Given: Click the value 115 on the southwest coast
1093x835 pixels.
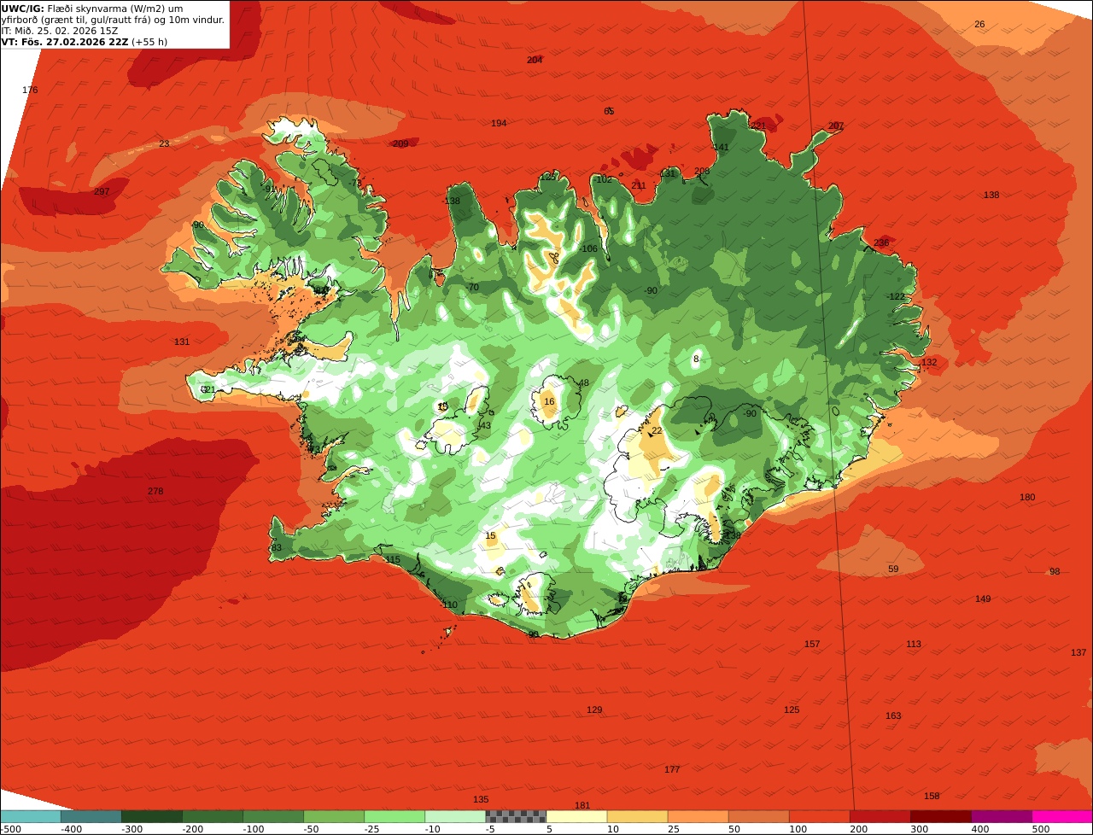Looking at the screenshot, I should pyautogui.click(x=392, y=559).
